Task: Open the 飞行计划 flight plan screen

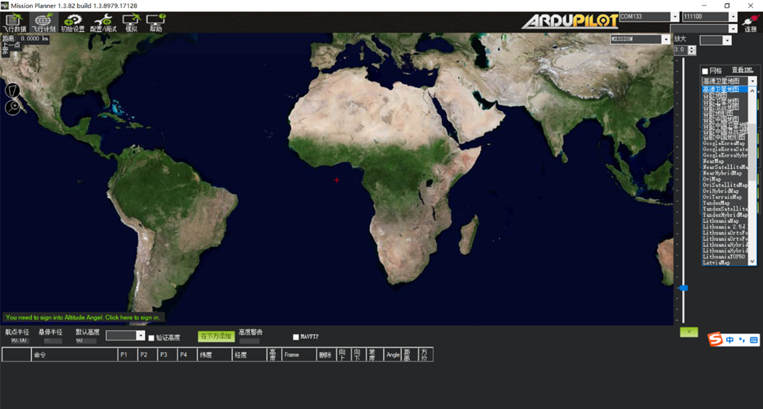Action: [42, 23]
